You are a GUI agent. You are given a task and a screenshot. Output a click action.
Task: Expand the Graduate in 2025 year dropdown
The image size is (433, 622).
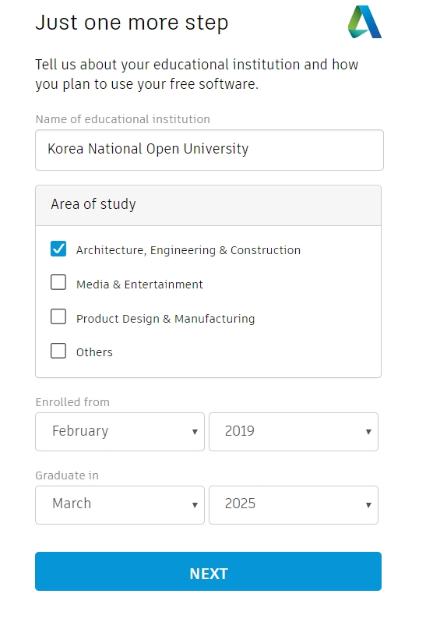[294, 505]
